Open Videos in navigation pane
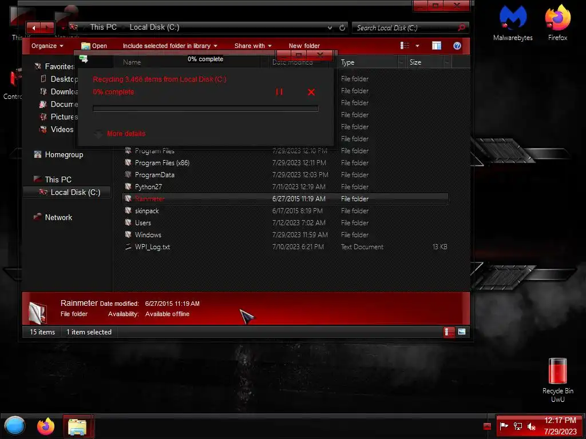 tap(57, 130)
